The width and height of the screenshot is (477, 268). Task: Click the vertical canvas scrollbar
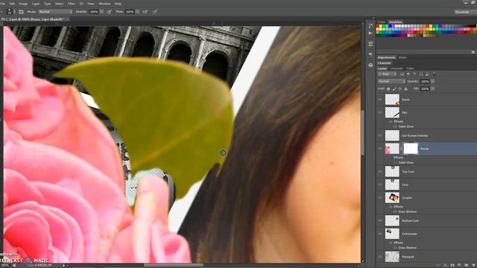click(362, 133)
